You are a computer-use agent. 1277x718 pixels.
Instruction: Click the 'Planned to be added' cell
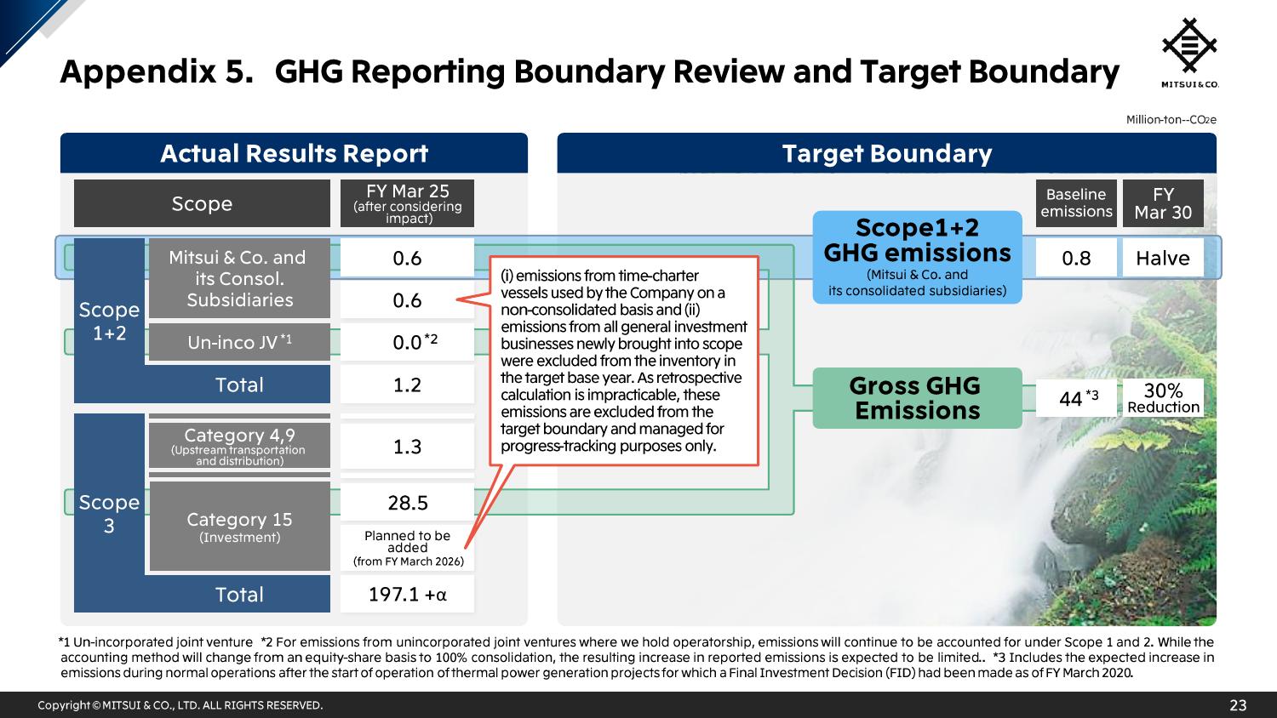pyautogui.click(x=407, y=548)
